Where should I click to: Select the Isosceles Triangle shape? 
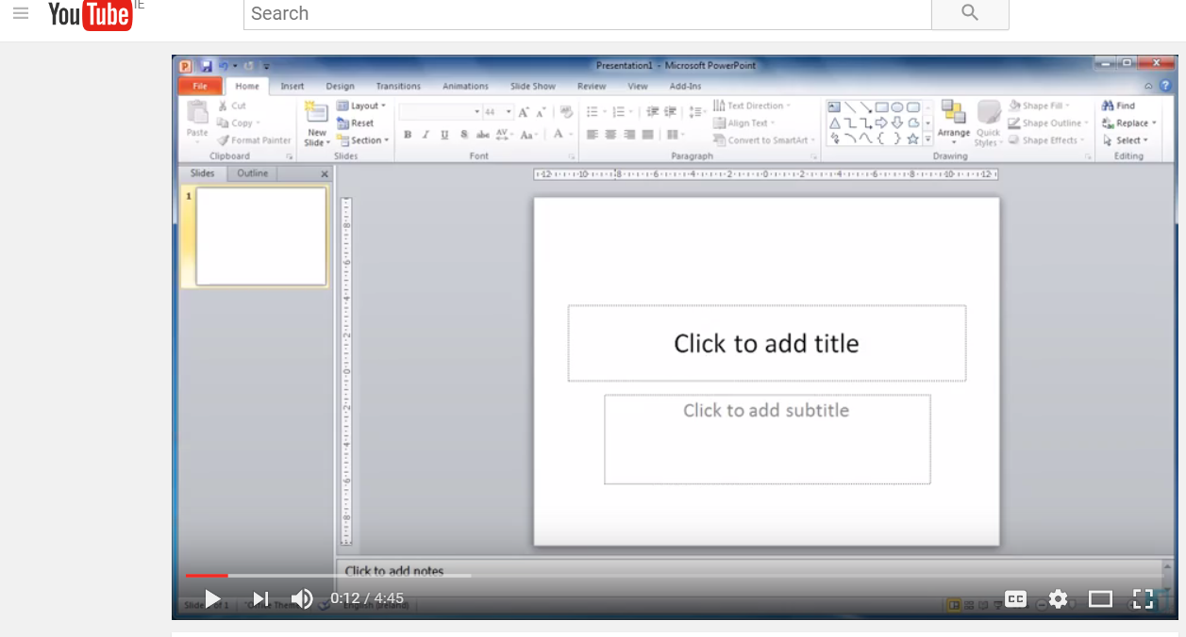835,123
